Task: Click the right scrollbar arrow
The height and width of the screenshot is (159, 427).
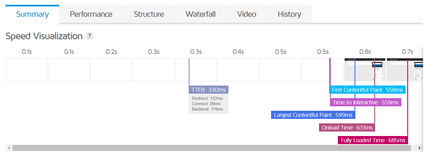Action: [x=420, y=148]
